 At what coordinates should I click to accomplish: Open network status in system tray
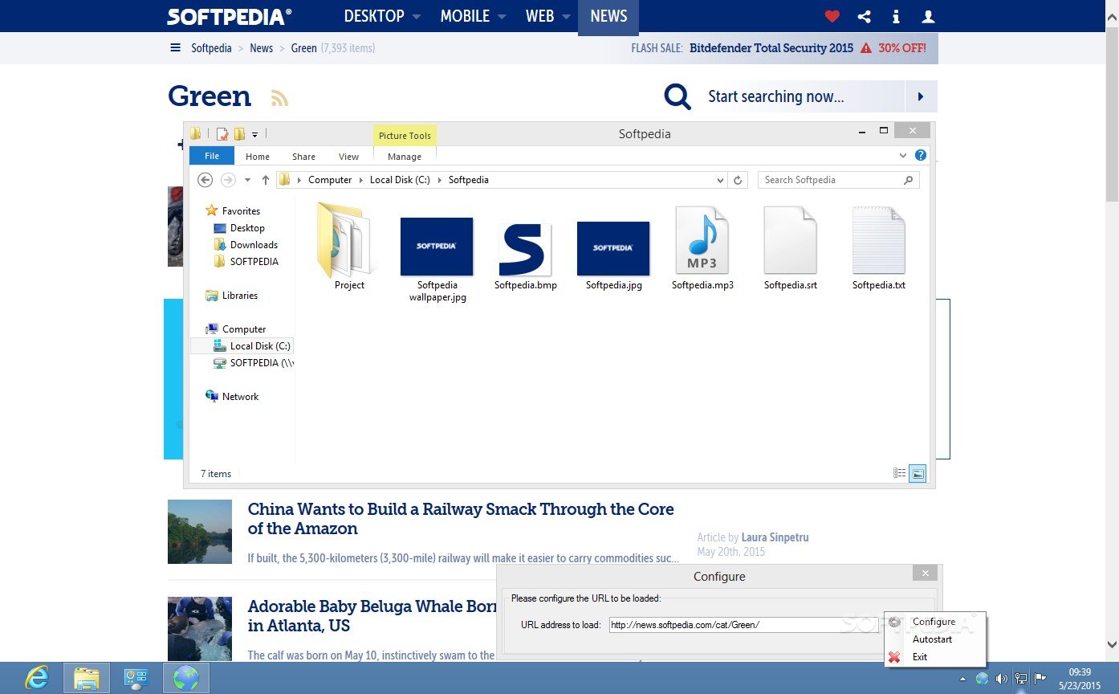(1020, 679)
